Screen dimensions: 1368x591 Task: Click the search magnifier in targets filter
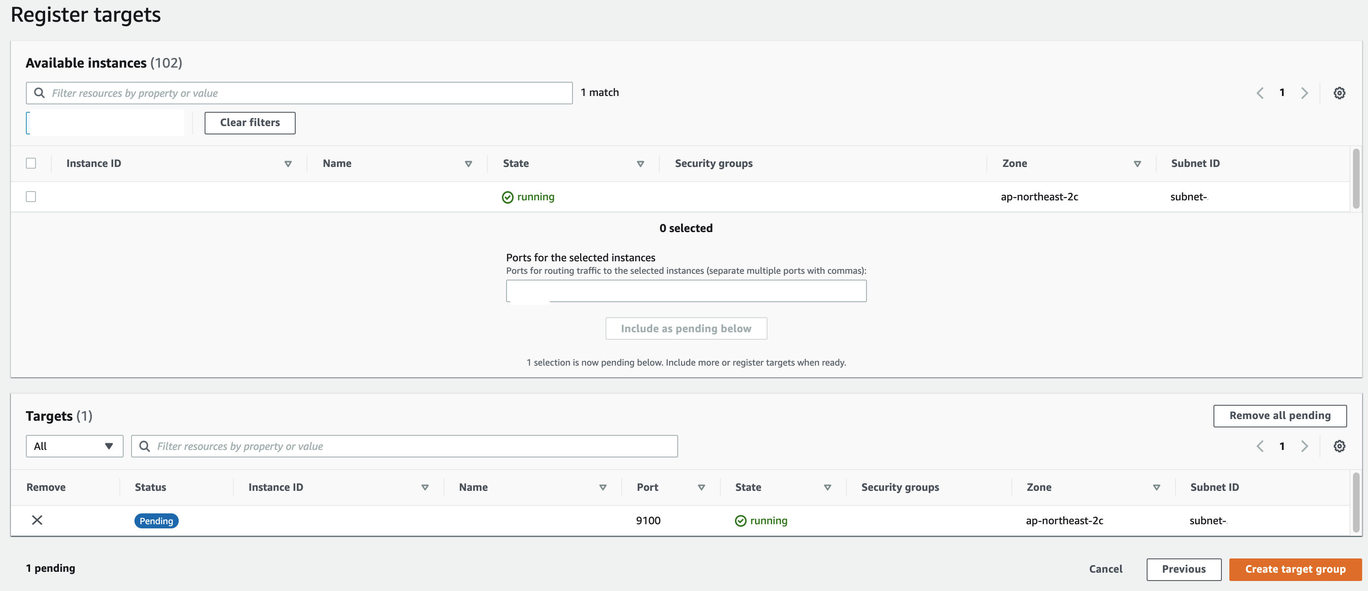point(144,446)
